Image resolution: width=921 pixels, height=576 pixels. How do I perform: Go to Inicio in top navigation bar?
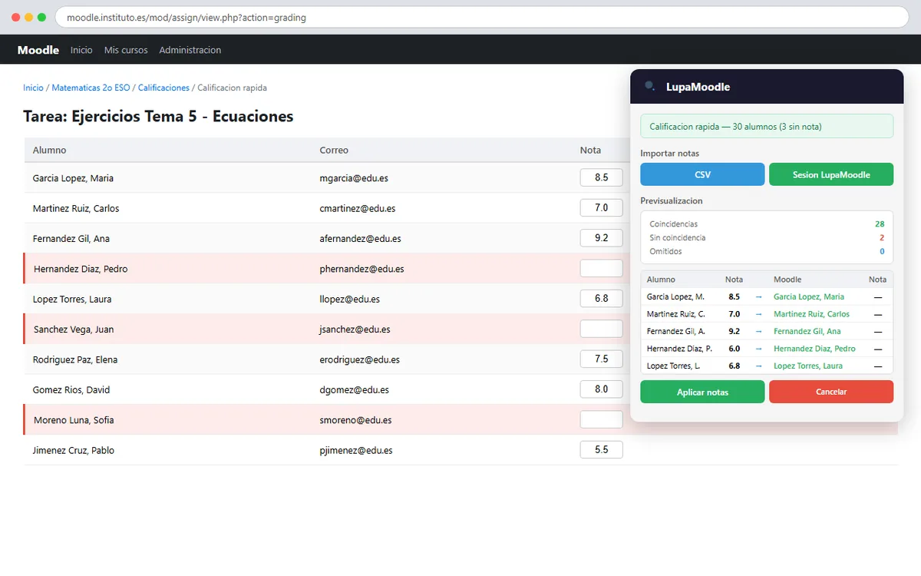[x=81, y=50]
